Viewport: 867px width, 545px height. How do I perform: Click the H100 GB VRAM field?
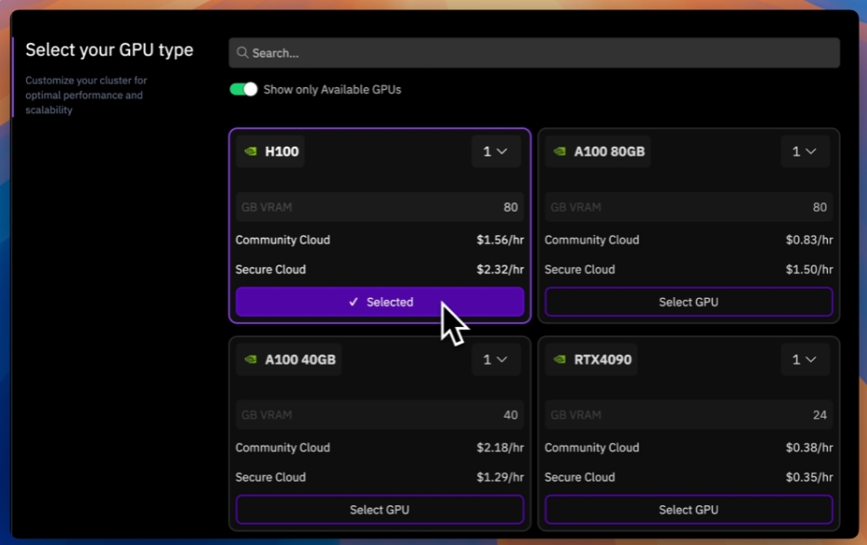pos(380,207)
